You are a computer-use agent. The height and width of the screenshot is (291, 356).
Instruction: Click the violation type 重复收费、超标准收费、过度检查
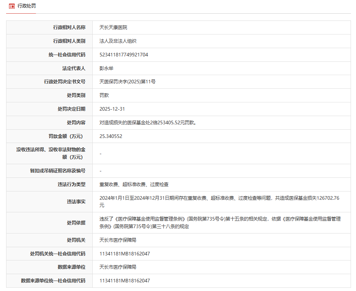134,185
